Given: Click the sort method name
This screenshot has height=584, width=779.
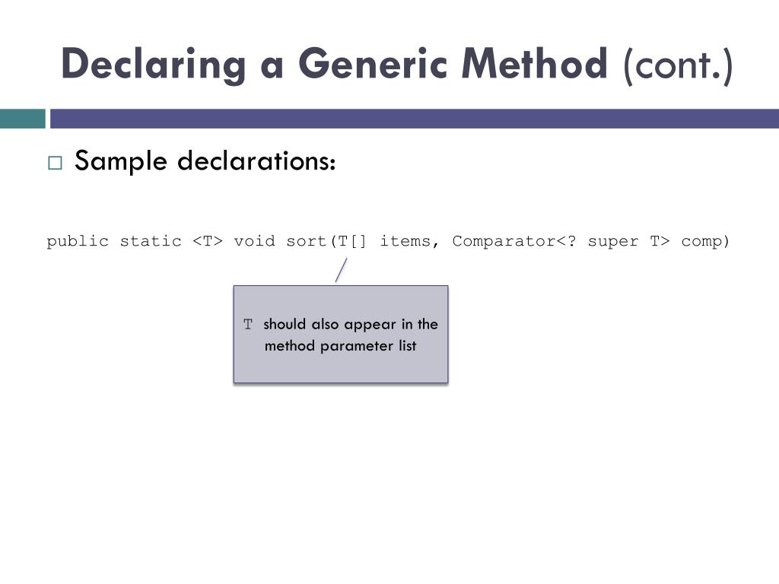Looking at the screenshot, I should coord(307,241).
